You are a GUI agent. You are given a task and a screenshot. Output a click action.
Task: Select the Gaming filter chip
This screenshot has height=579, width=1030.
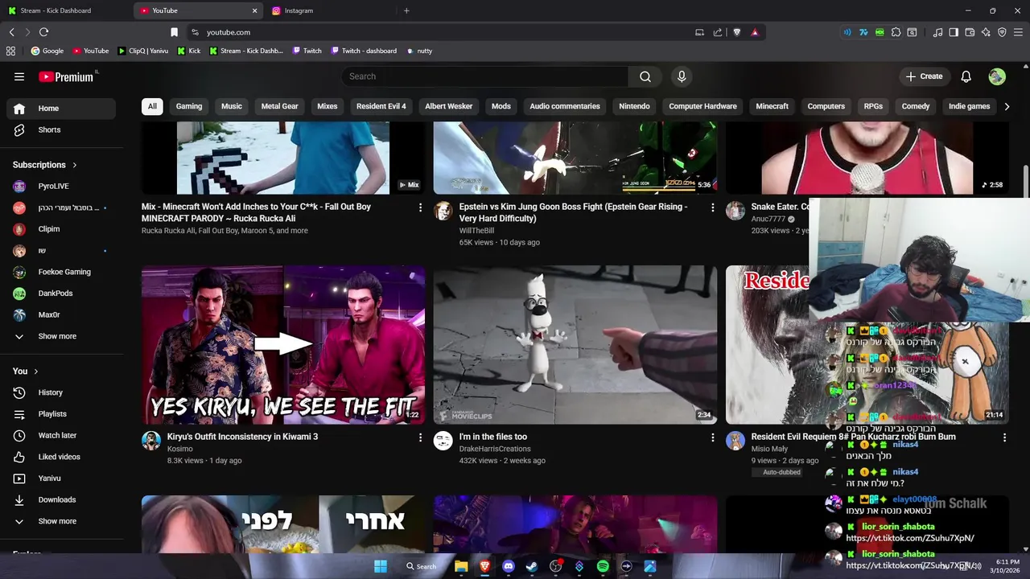(x=189, y=106)
